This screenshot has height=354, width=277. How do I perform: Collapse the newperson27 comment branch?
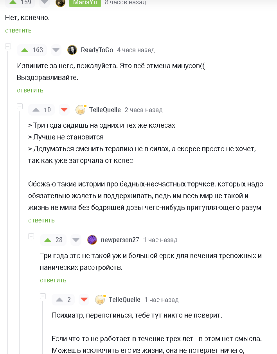pyautogui.click(x=31, y=236)
